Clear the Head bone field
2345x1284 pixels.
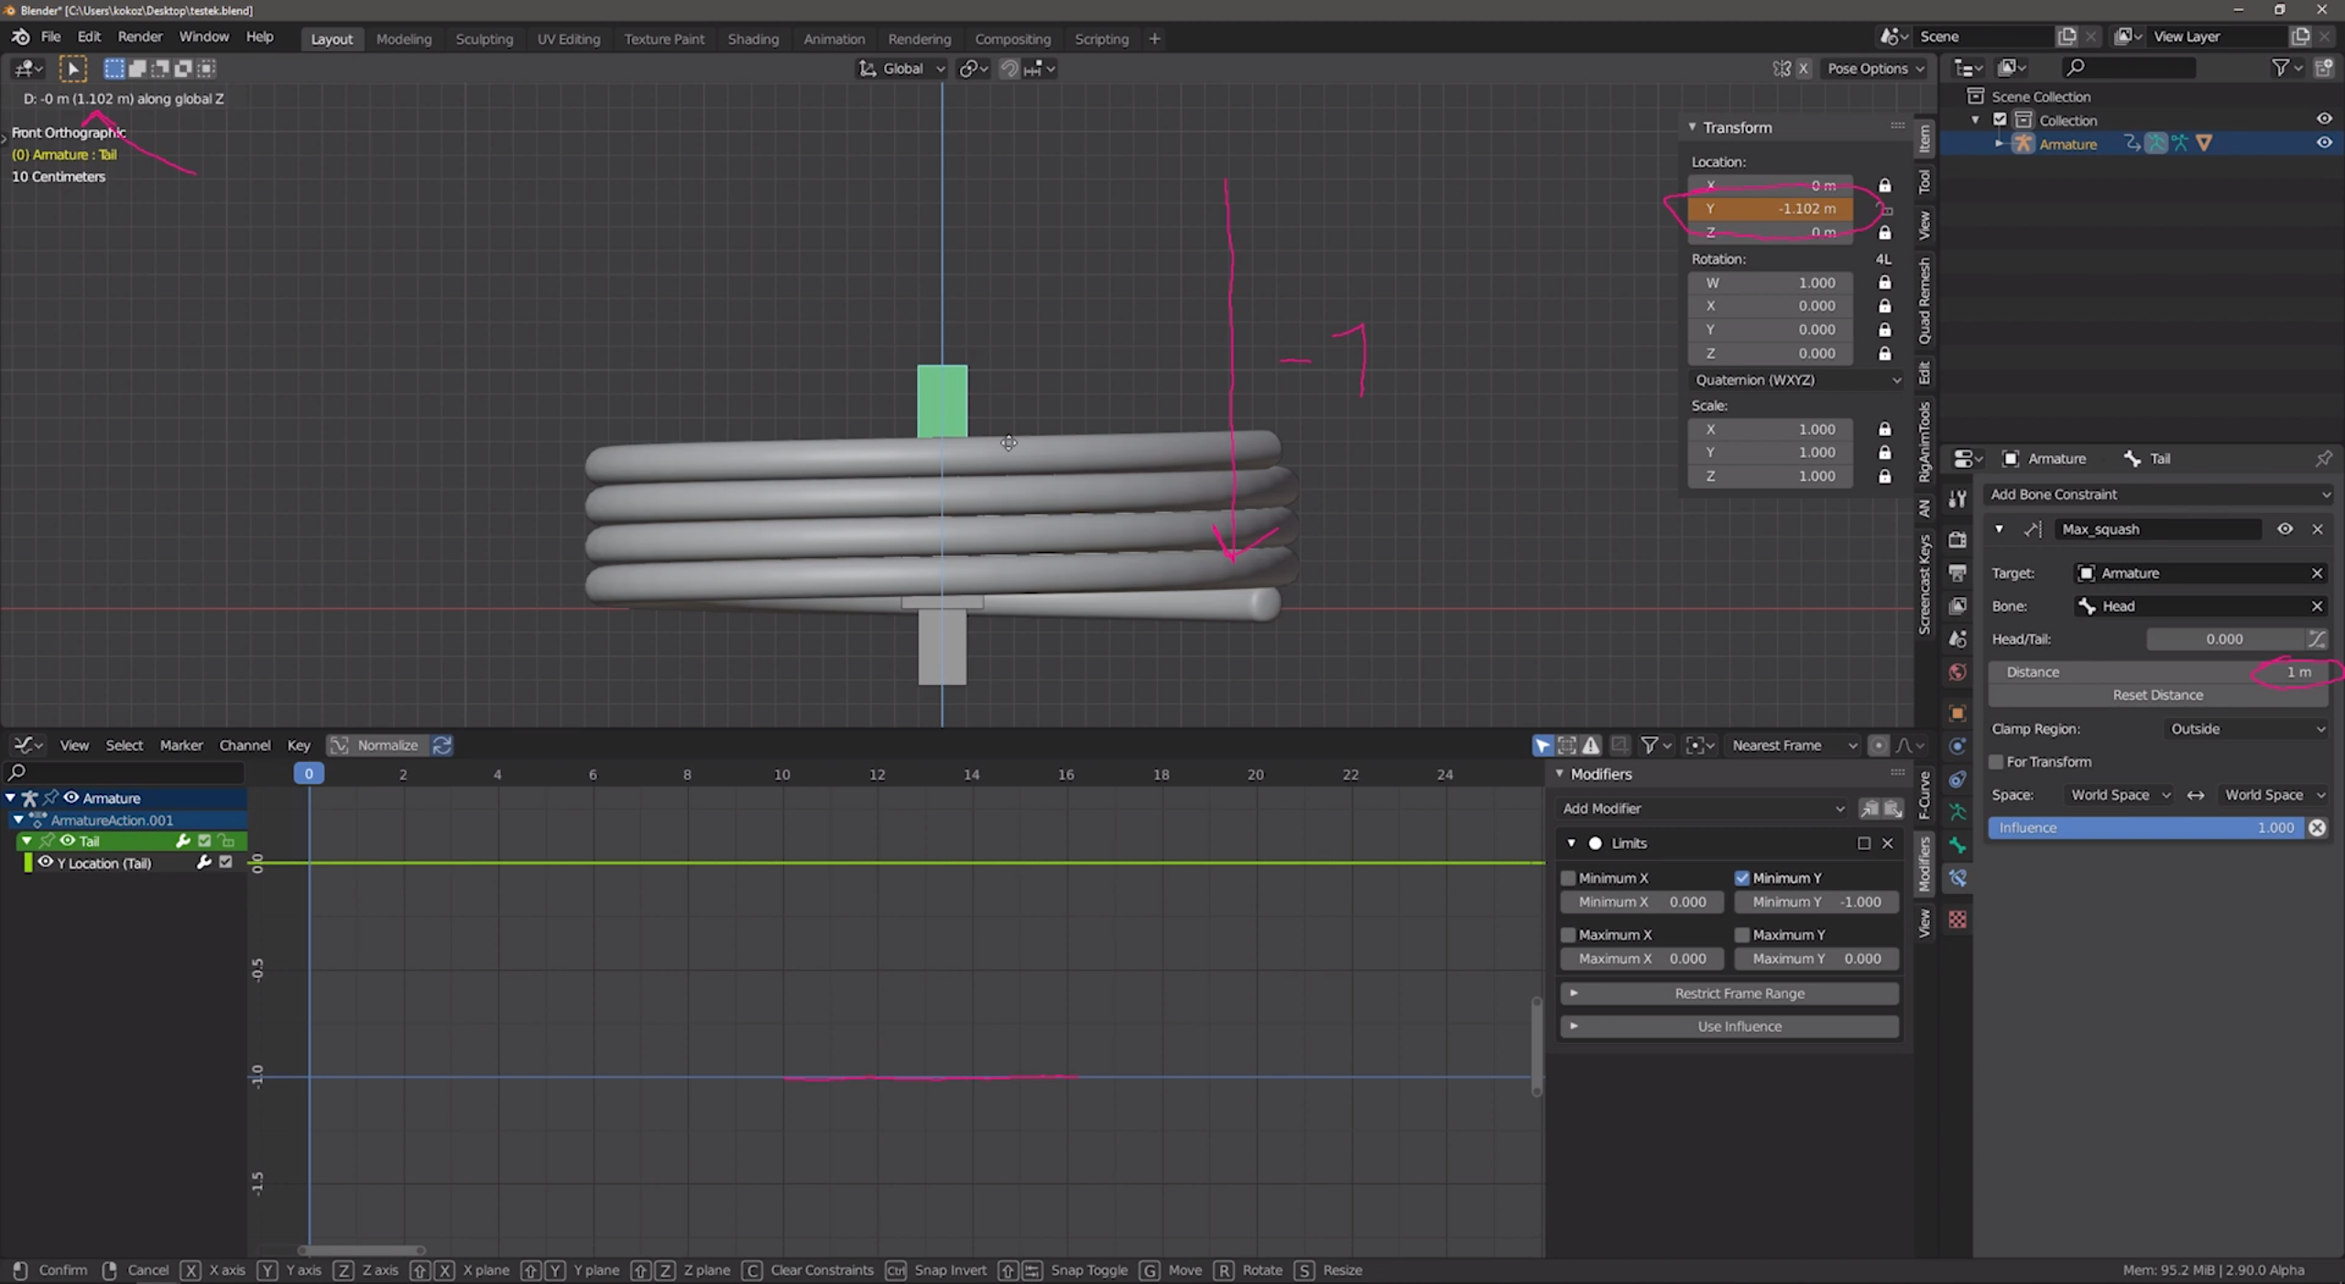coord(2318,606)
